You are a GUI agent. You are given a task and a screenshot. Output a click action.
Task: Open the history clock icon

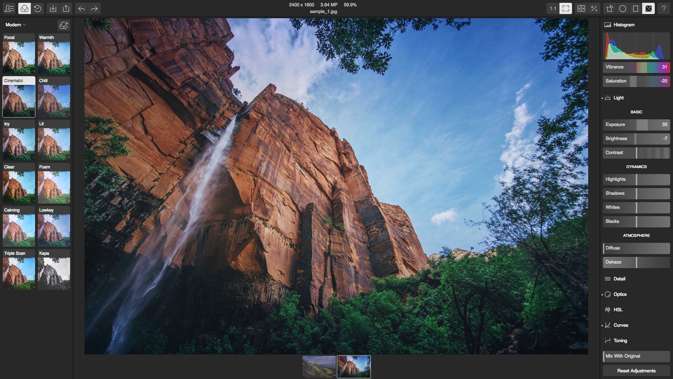click(x=38, y=8)
